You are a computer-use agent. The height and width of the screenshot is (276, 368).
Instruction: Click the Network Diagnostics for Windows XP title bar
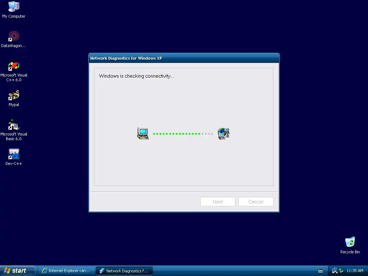pyautogui.click(x=184, y=58)
